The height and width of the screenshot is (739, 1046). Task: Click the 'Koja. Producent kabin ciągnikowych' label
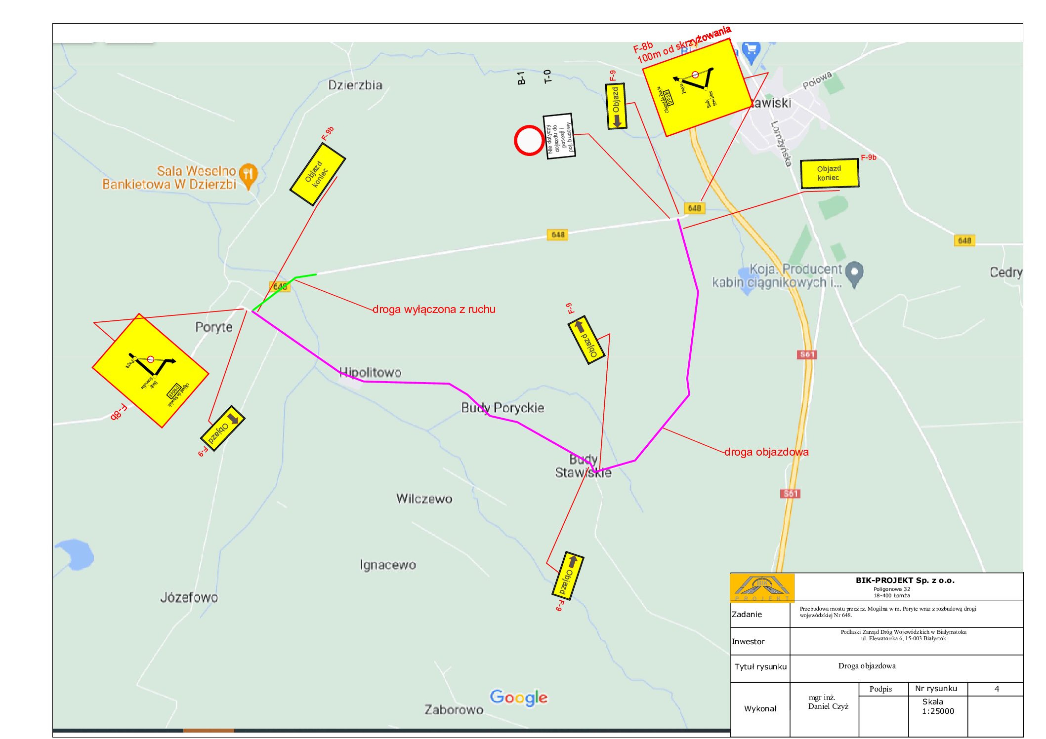(x=777, y=275)
